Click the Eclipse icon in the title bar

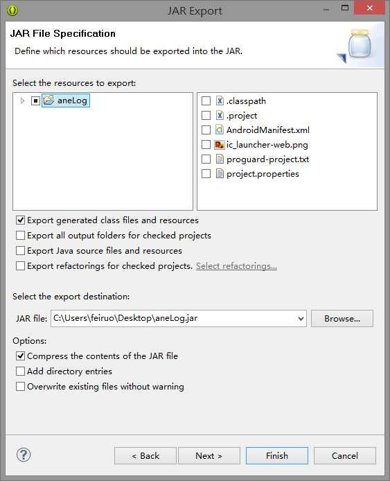[12, 10]
